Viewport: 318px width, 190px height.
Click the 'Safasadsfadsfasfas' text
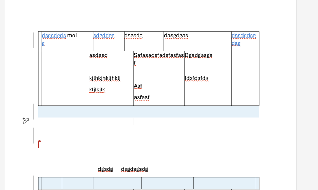coord(159,55)
